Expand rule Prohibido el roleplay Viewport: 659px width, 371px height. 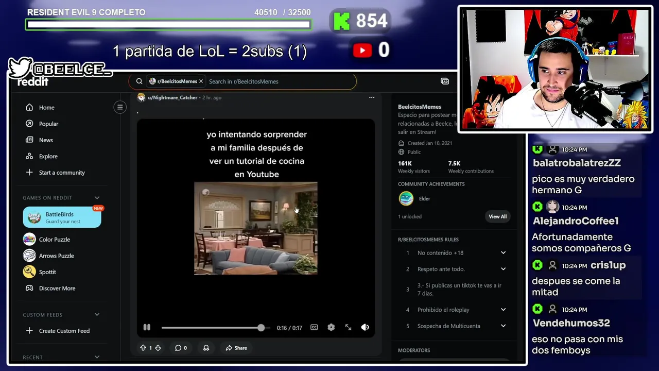pyautogui.click(x=503, y=310)
